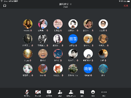Image resolution: width=131 pixels, height=98 pixels.
Task: Select the blonde woman host avatar
Action: pos(28,24)
